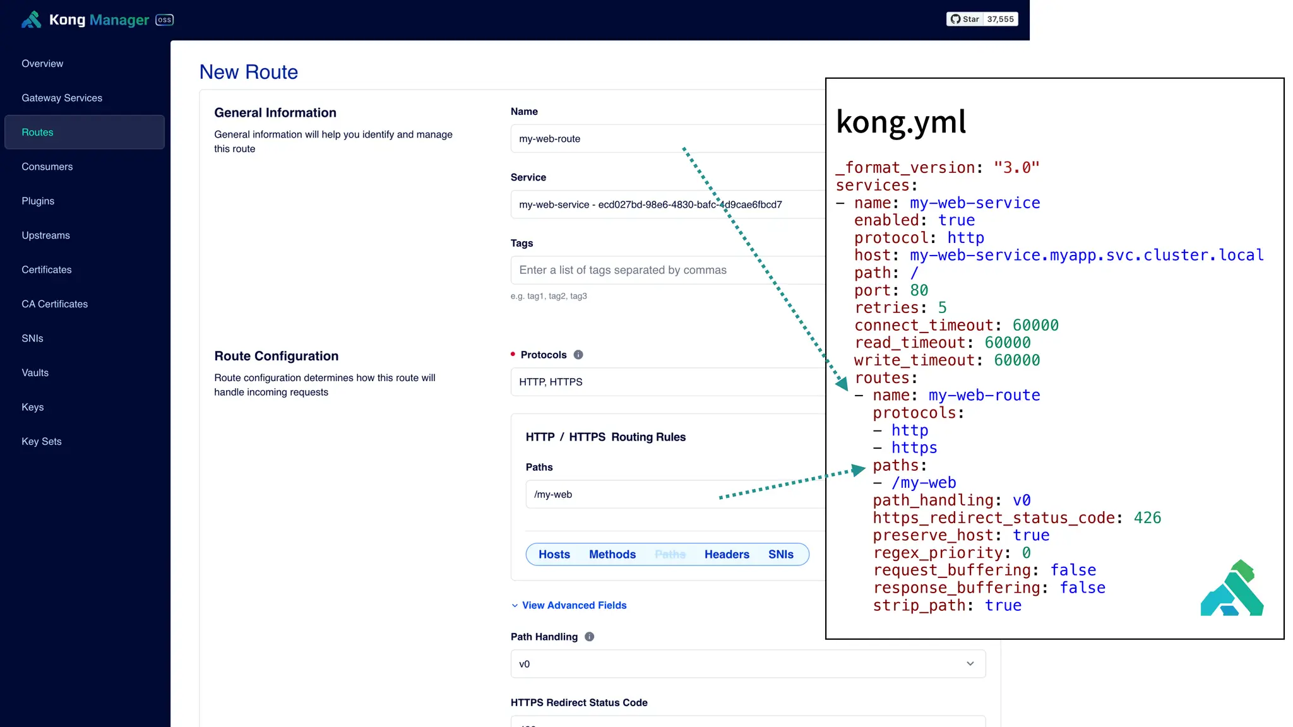Click the HTTP / HTTPS Routing Rules heading
Image resolution: width=1293 pixels, height=727 pixels.
[x=605, y=437]
